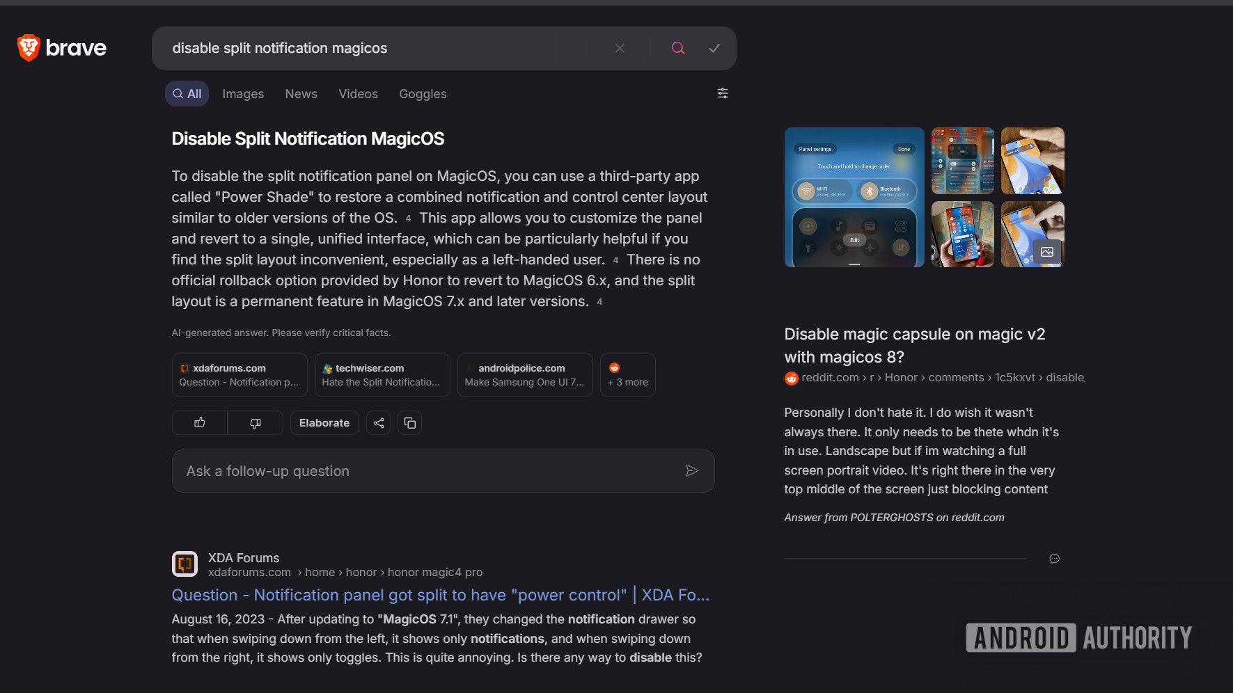This screenshot has width=1233, height=693.
Task: Open the techwiser.com source card
Action: coord(382,375)
